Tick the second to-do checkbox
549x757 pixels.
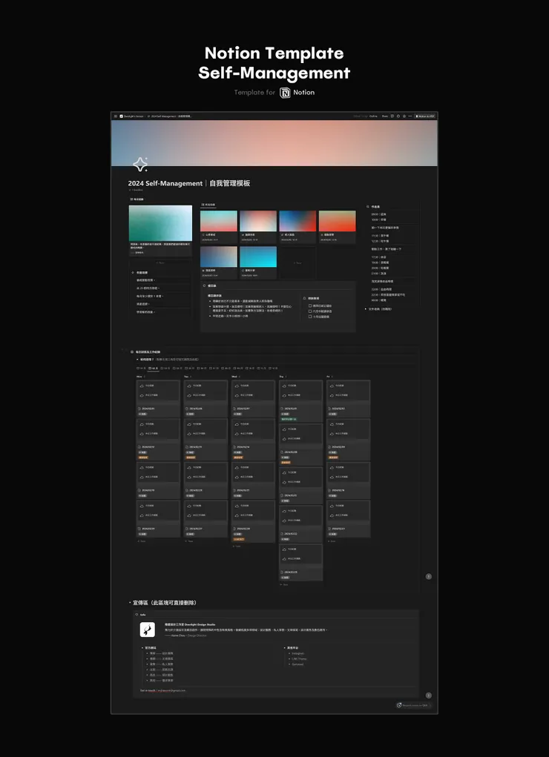[x=310, y=311]
